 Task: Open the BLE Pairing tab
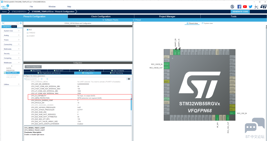pyautogui.click(x=36, y=71)
